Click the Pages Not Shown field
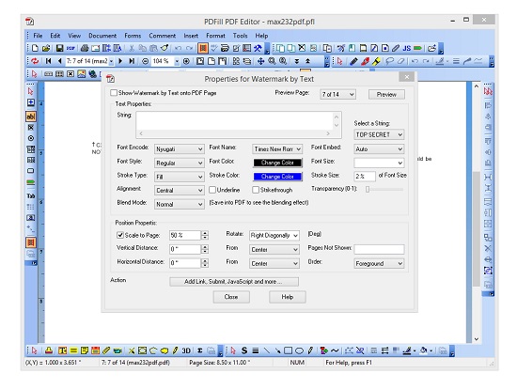Image resolution: width=517 pixels, height=389 pixels. click(x=379, y=249)
